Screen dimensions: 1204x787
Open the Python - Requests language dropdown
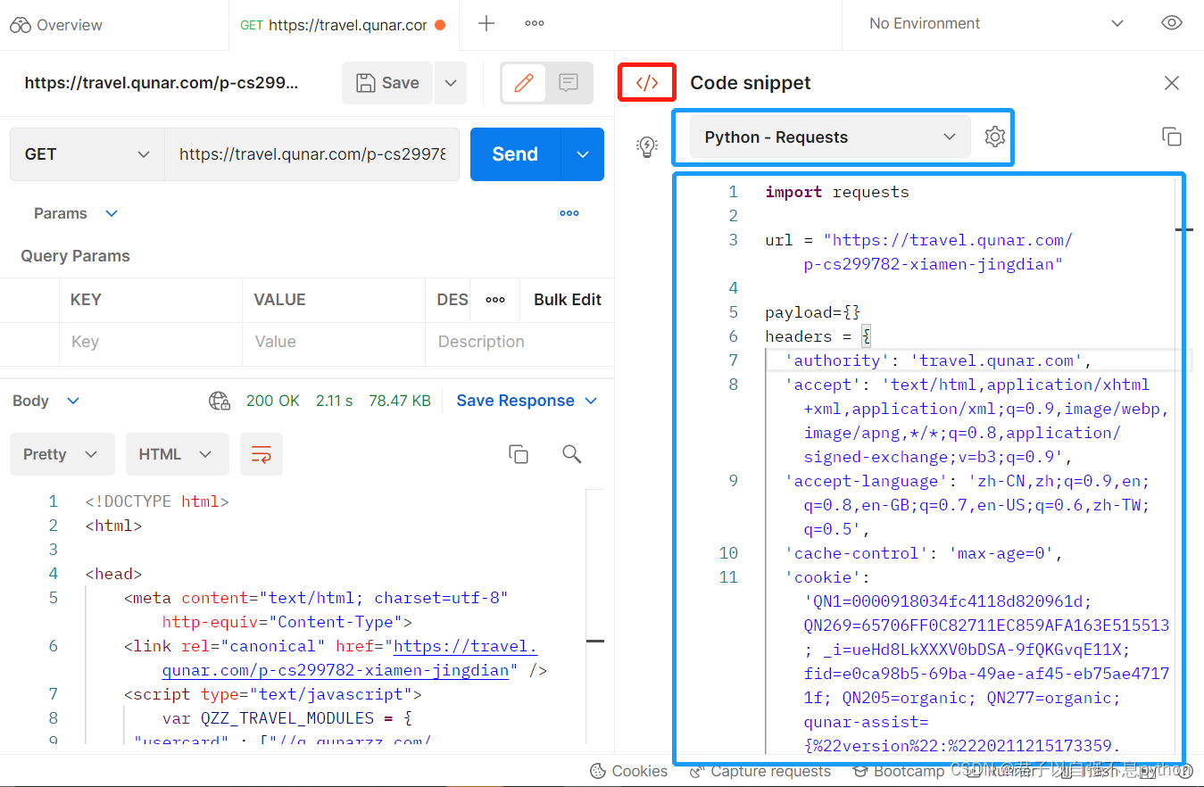(830, 137)
